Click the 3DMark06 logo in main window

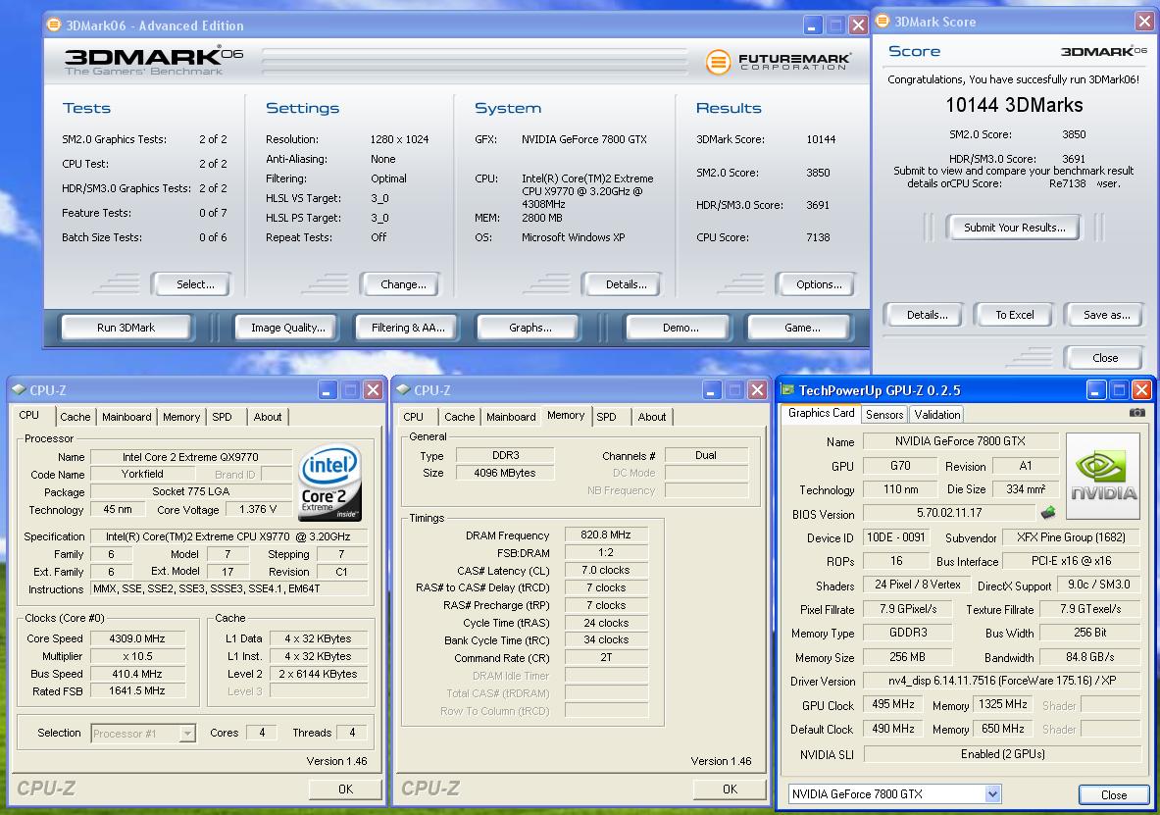(154, 62)
